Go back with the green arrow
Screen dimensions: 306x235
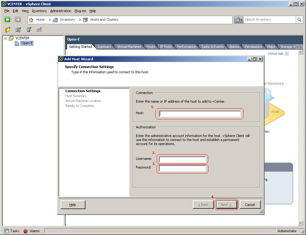point(7,19)
